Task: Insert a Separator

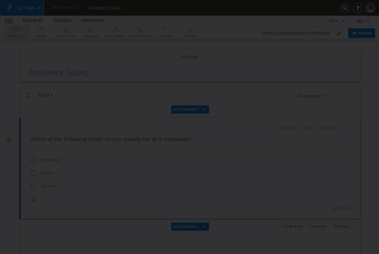Action: 318,226
